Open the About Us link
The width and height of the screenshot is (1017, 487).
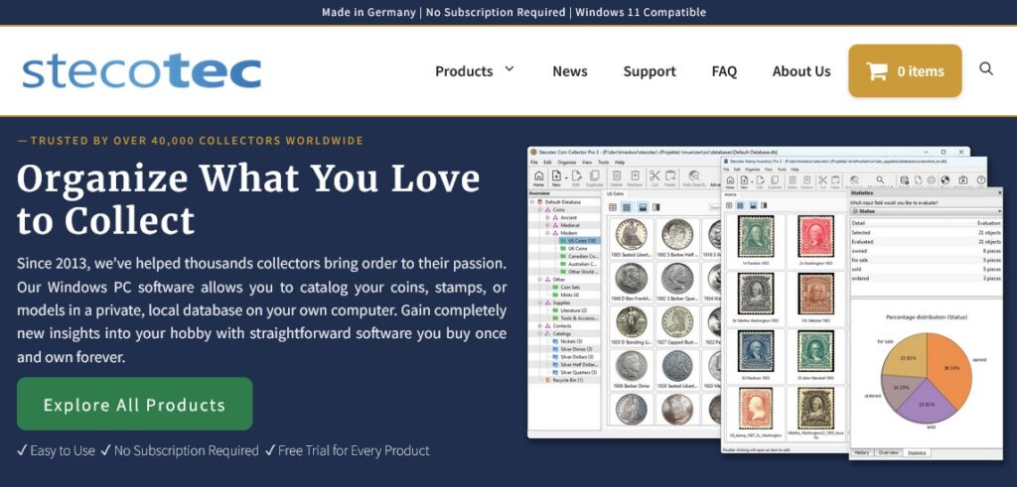click(x=801, y=71)
